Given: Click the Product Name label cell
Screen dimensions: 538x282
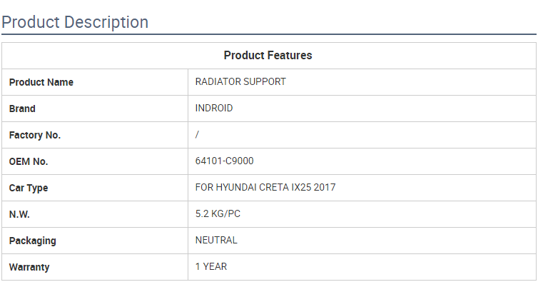Looking at the screenshot, I should [x=95, y=82].
